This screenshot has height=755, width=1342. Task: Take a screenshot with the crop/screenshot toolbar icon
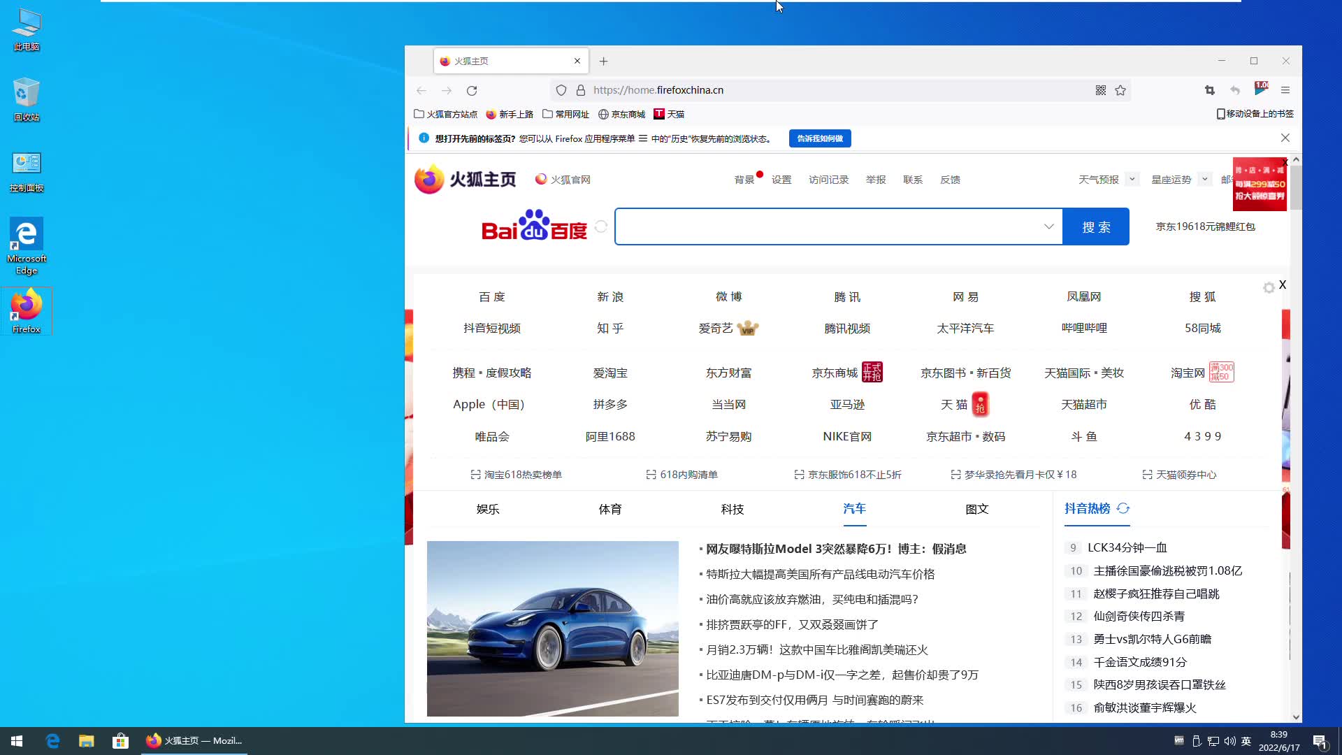[x=1208, y=90]
